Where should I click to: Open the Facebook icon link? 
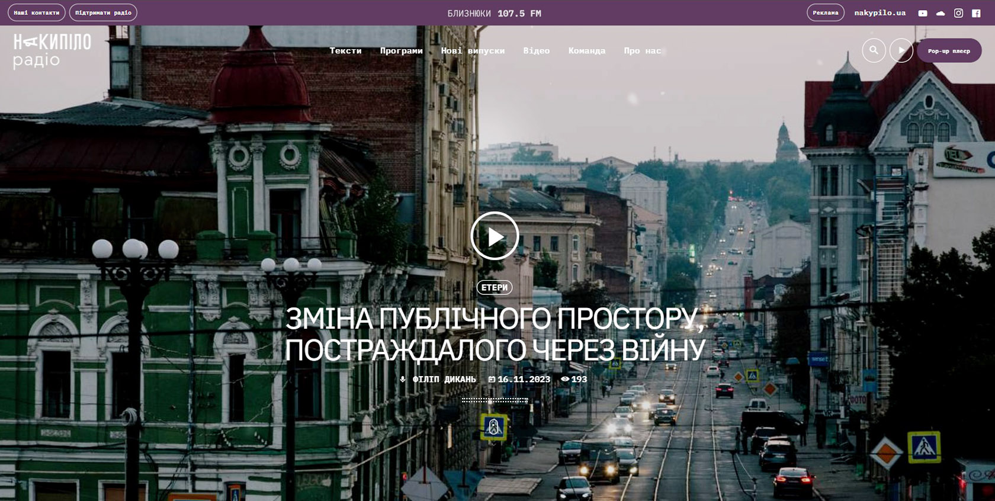pos(976,13)
